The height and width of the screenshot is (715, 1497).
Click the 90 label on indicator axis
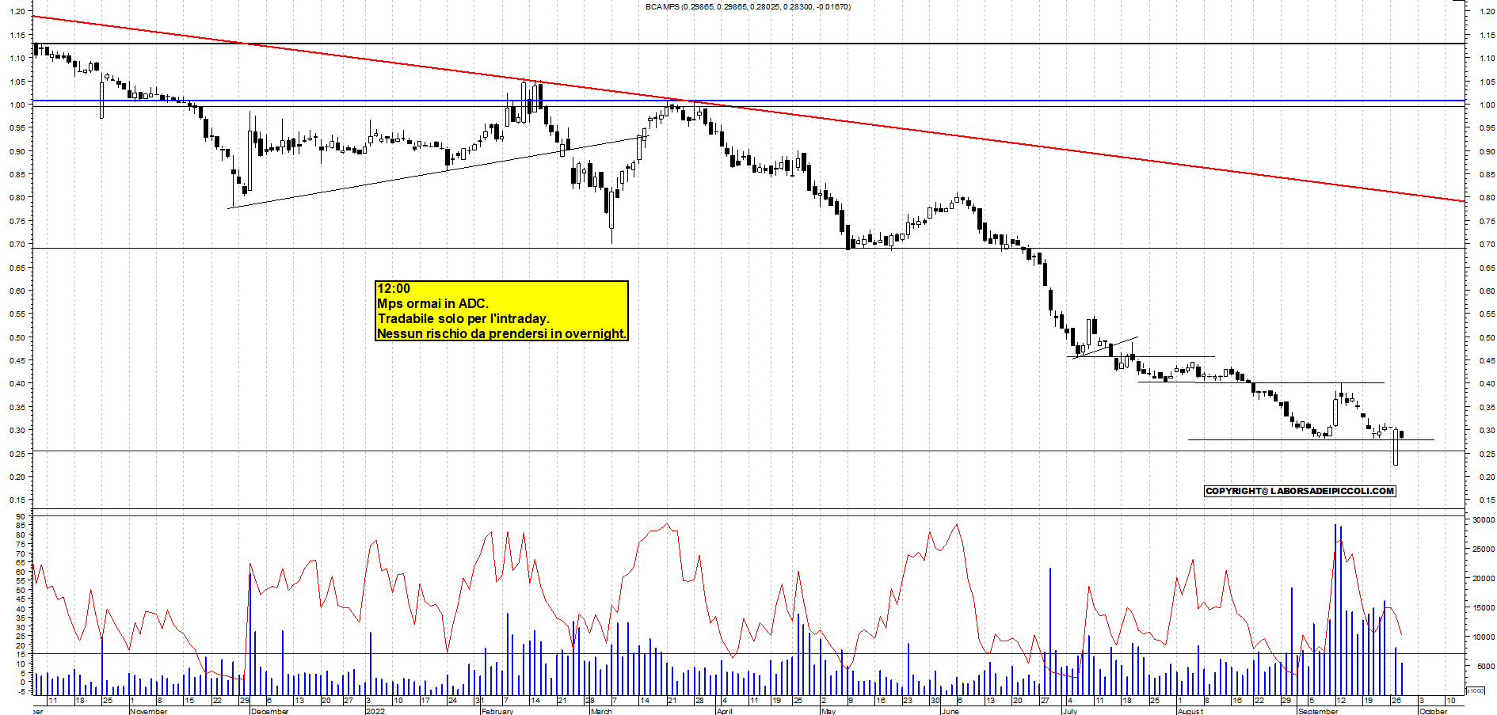coord(21,516)
